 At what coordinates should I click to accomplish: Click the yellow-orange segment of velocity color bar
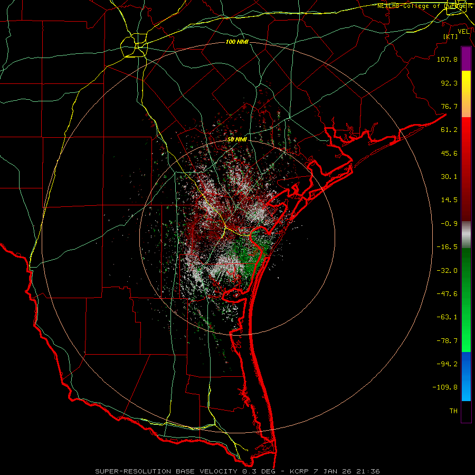466,94
